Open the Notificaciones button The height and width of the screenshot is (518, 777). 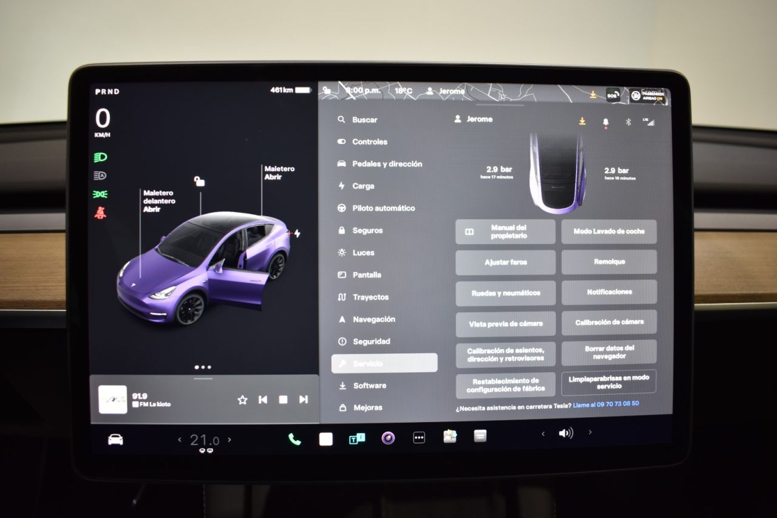[x=609, y=292]
